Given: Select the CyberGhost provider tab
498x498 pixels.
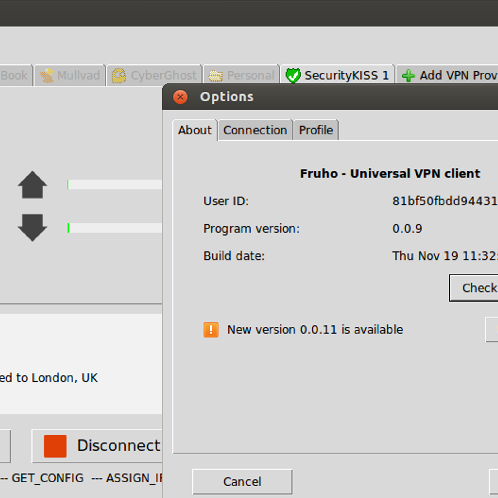Looking at the screenshot, I should (154, 75).
